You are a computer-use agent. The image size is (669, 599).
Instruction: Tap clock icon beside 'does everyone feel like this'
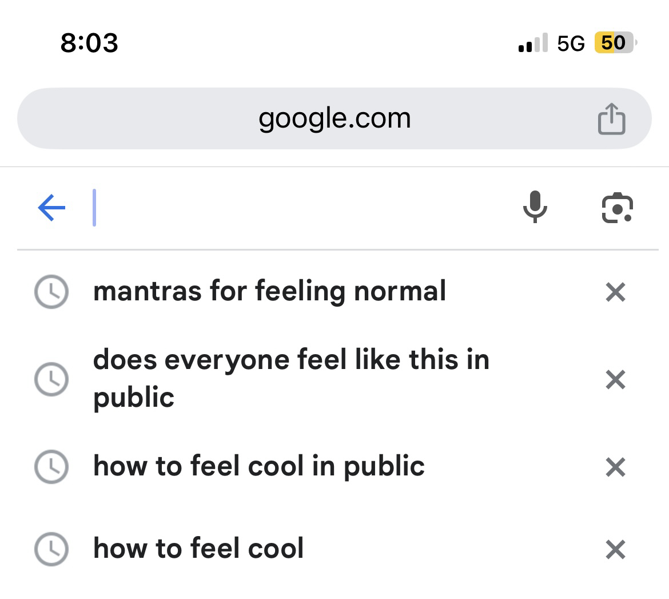(51, 379)
